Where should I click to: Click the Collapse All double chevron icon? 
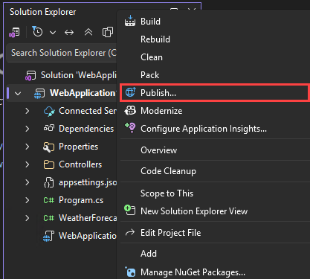pyautogui.click(x=88, y=32)
